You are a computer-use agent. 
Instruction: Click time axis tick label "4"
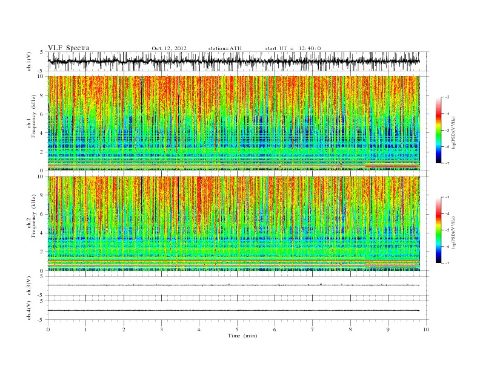[x=199, y=329]
